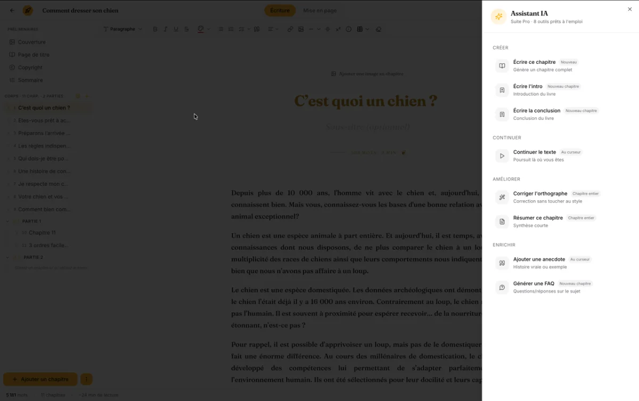This screenshot has height=401, width=639.
Task: Close the Assistant IA panel
Action: click(630, 10)
